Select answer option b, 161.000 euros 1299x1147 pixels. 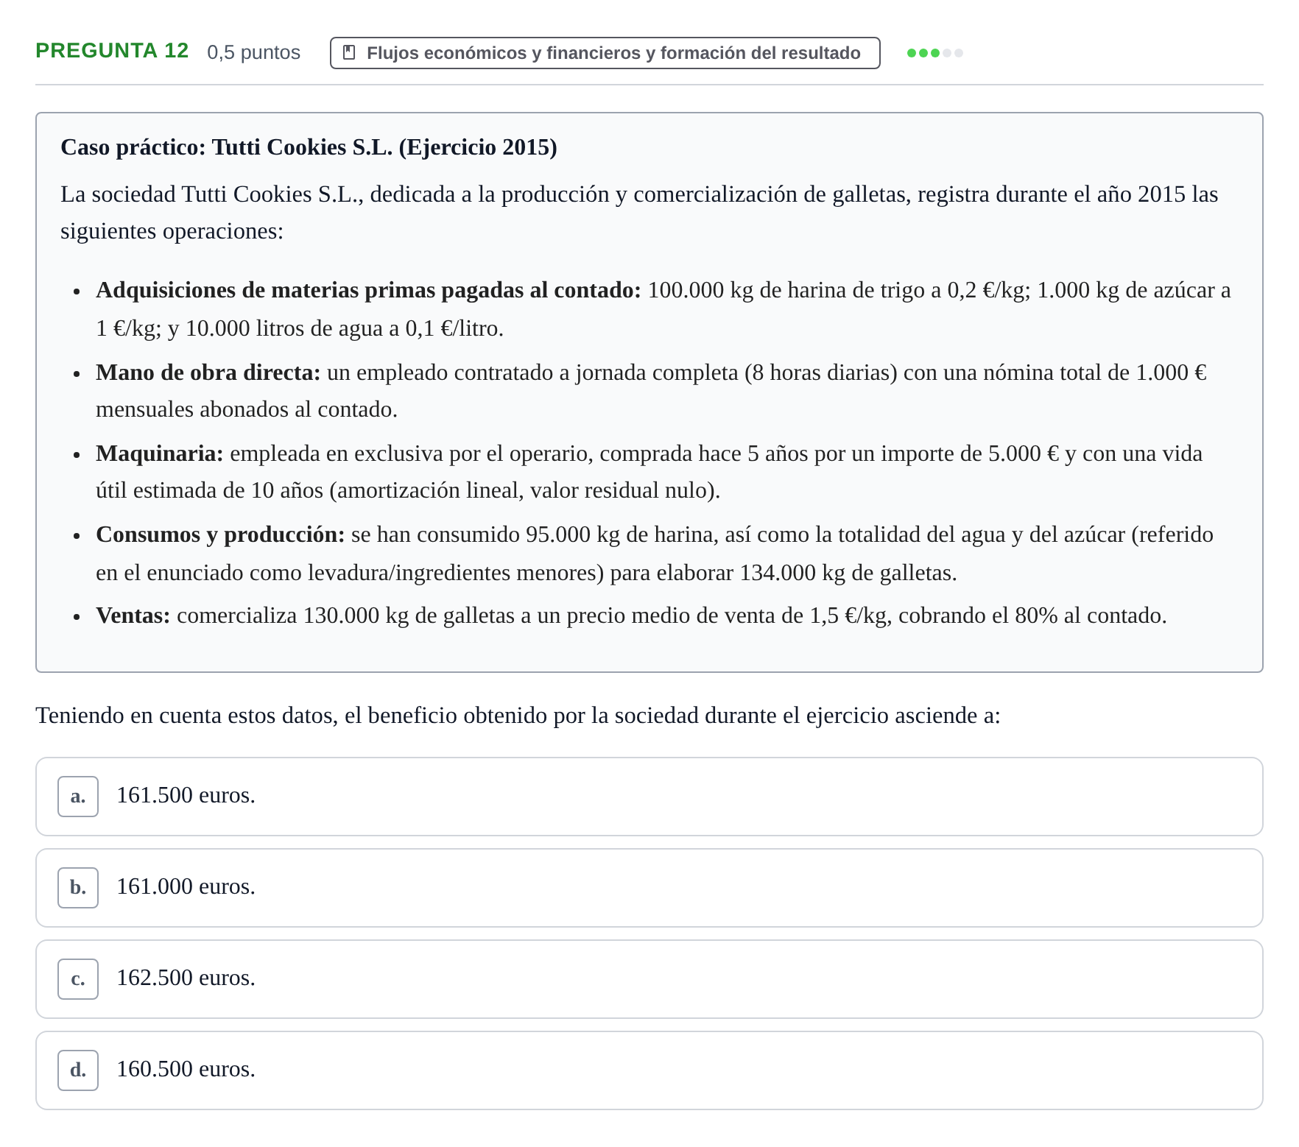click(x=649, y=888)
